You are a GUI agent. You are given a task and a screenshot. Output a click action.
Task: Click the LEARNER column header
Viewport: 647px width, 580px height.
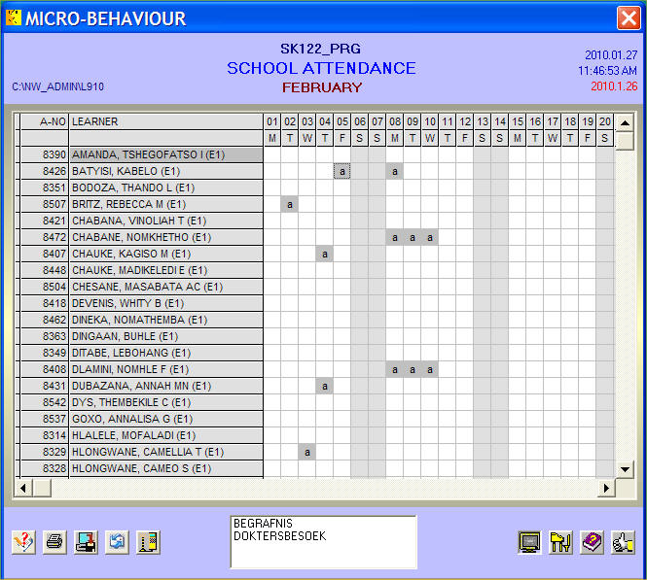pos(165,121)
